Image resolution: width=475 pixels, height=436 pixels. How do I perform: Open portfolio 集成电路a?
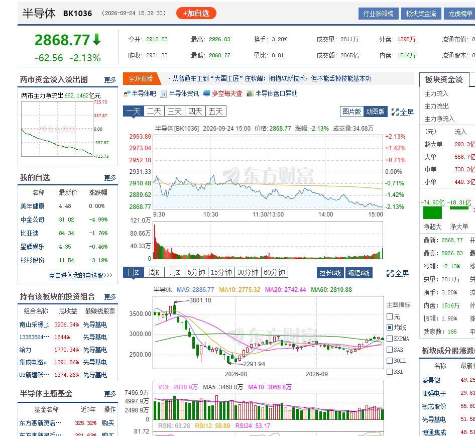[33, 362]
